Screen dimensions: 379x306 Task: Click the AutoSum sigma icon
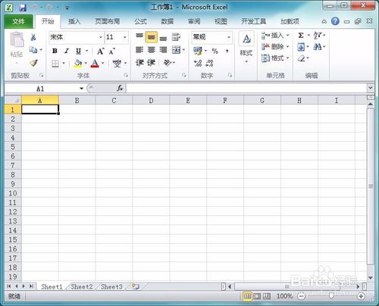(301, 36)
